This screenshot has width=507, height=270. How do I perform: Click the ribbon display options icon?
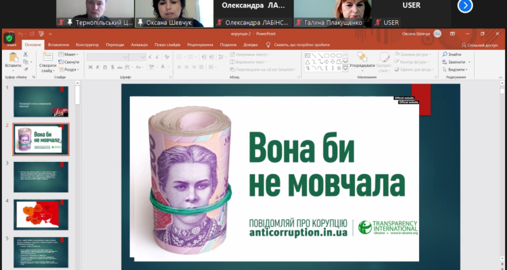(x=453, y=34)
